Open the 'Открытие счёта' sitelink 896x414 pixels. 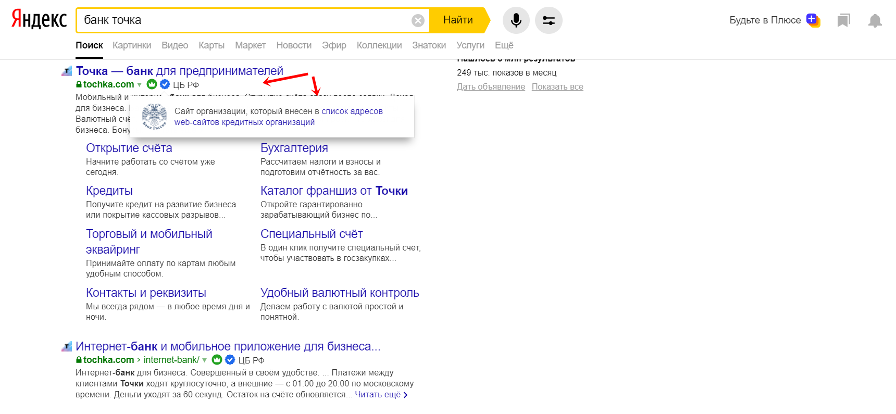coord(129,148)
